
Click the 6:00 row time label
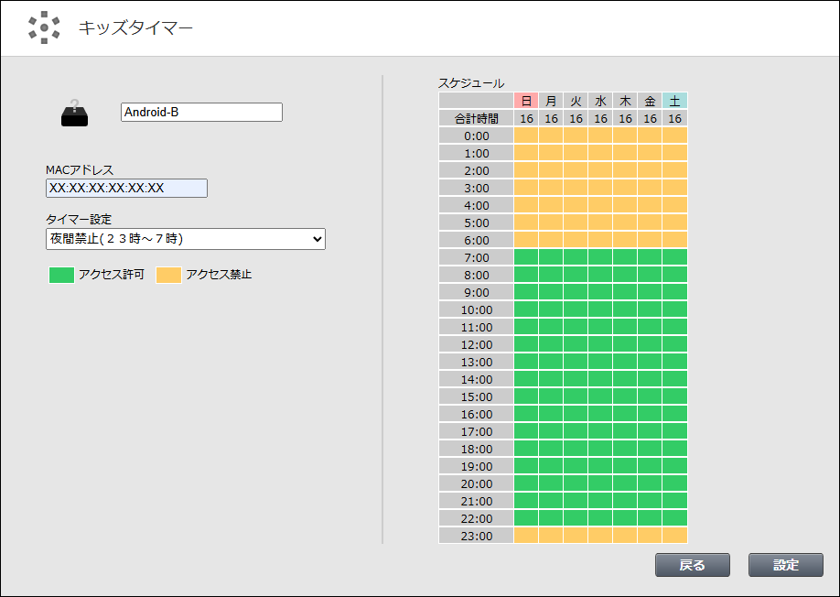[x=476, y=240]
